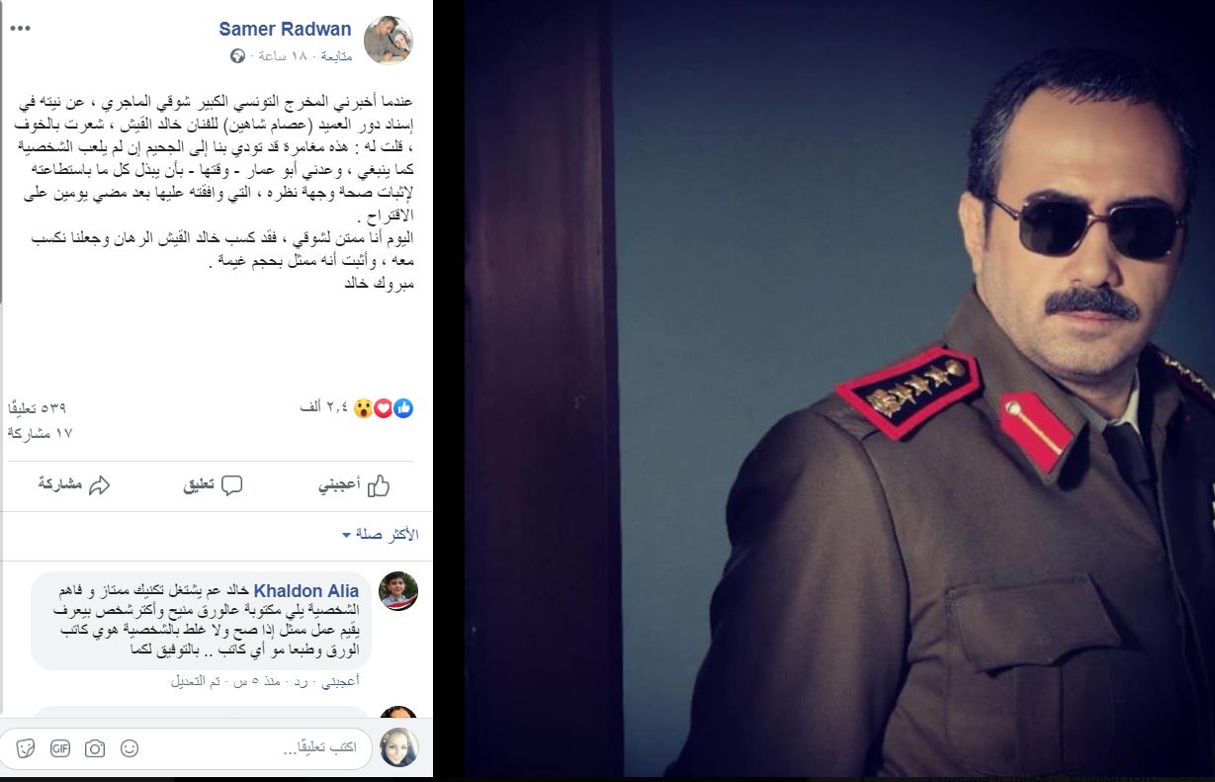Click the heart love reaction icon
The height and width of the screenshot is (782, 1215).
point(384,407)
